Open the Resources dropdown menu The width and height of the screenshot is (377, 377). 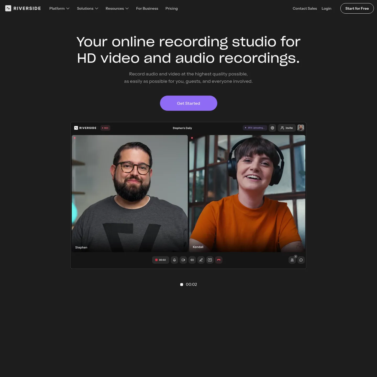click(x=117, y=8)
